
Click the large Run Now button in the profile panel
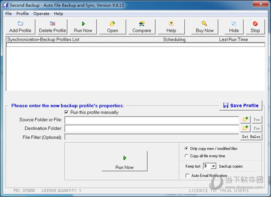point(125,161)
